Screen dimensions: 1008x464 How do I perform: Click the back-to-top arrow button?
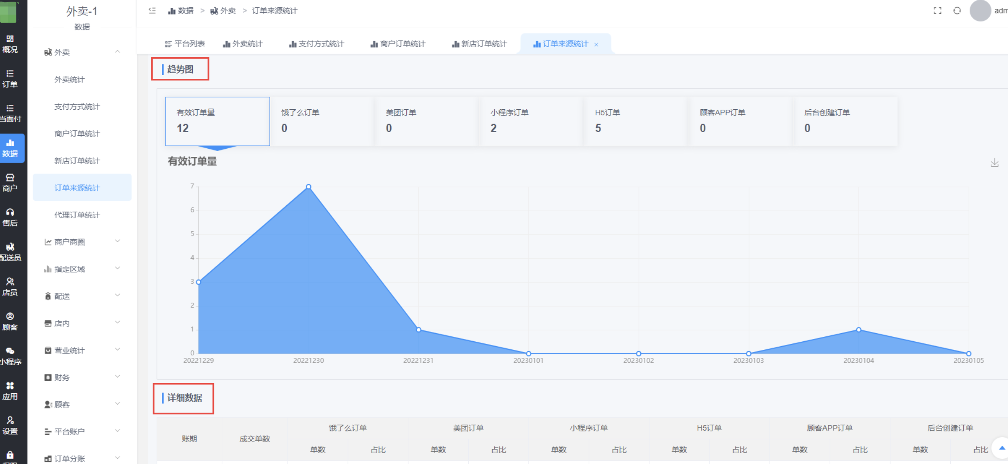point(1001,448)
